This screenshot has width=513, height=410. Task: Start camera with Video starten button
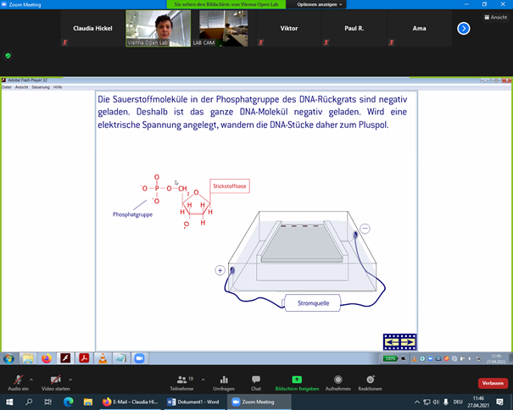57,381
